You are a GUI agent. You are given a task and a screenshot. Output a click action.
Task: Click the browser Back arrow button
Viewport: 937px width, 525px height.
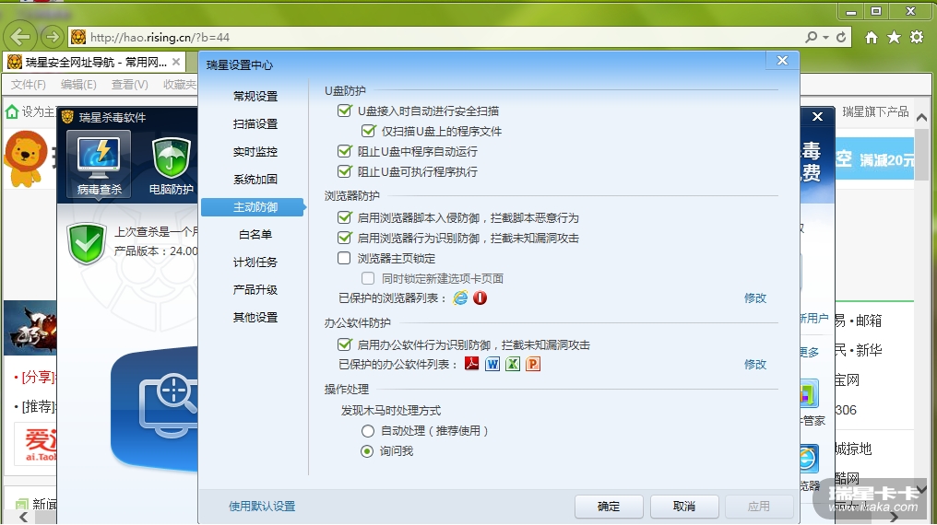point(19,37)
